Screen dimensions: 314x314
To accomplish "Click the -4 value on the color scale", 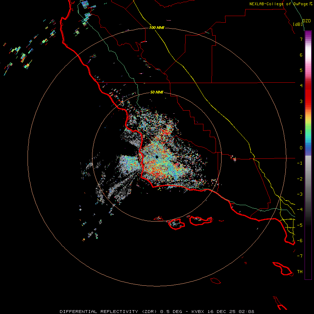I will click(x=300, y=210).
